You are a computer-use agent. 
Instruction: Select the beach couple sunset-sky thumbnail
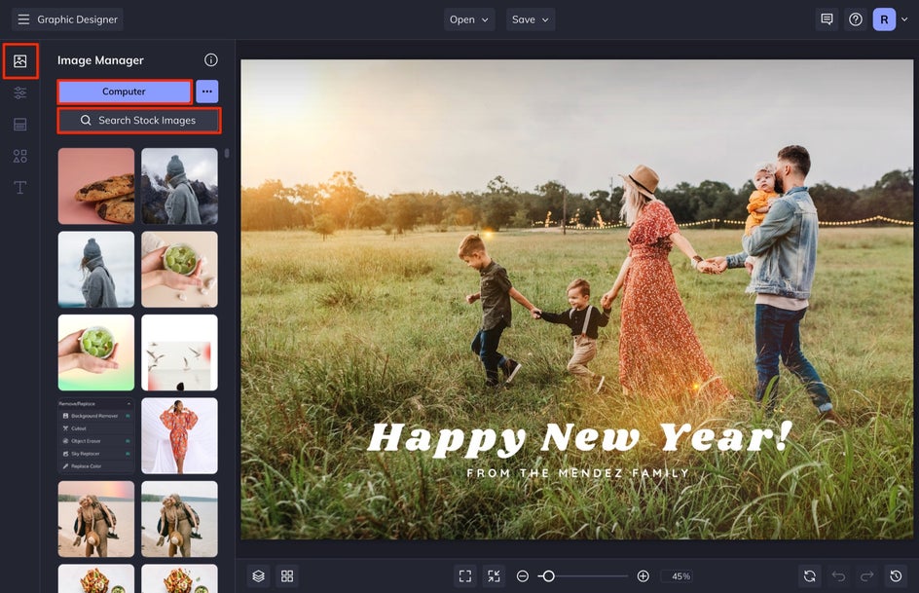pos(96,519)
